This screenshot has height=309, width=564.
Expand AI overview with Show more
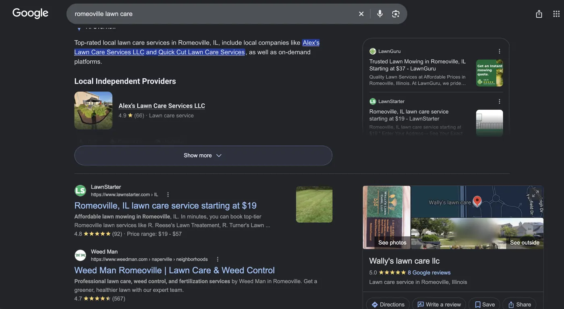(x=203, y=156)
